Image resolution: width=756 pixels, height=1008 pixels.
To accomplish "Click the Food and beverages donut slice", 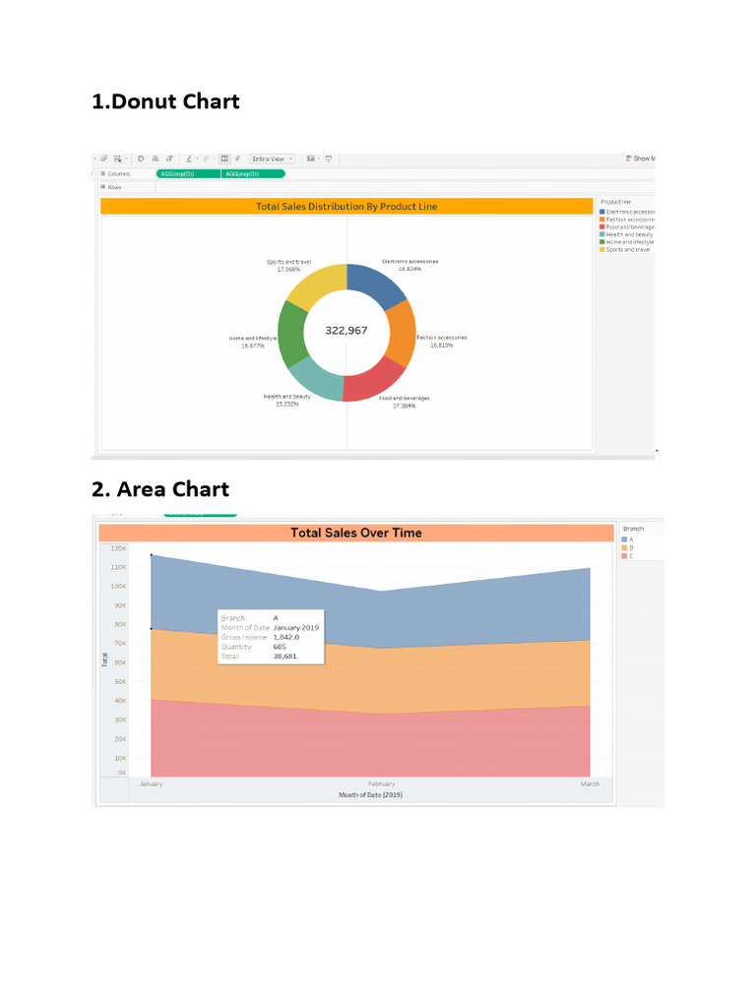I will coord(374,380).
